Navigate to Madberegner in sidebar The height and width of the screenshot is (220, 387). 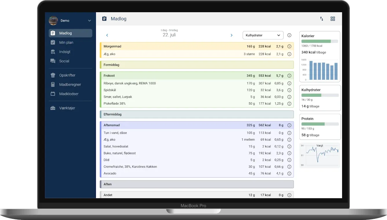tap(70, 85)
